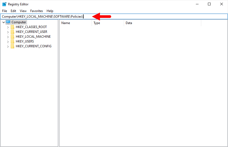The image size is (228, 147).
Task: Open the File menu
Action: [5, 11]
